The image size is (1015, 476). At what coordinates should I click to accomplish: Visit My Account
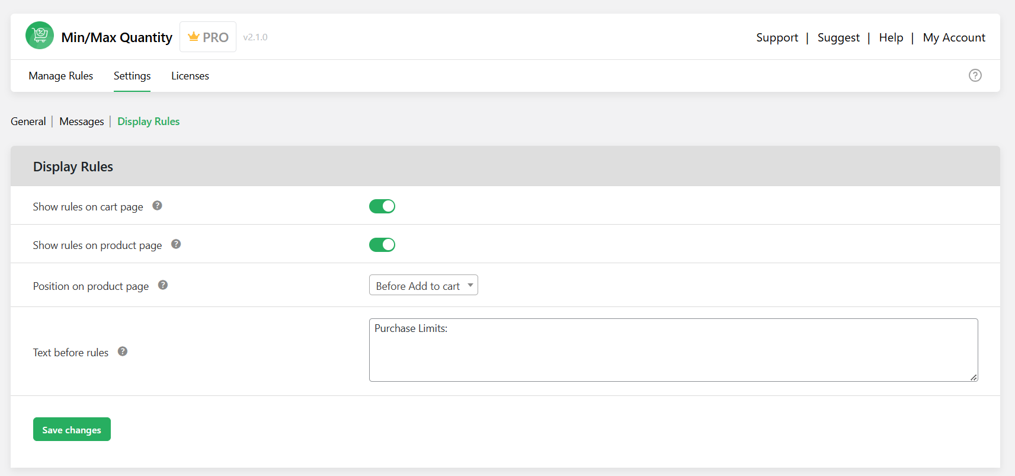[x=954, y=37]
